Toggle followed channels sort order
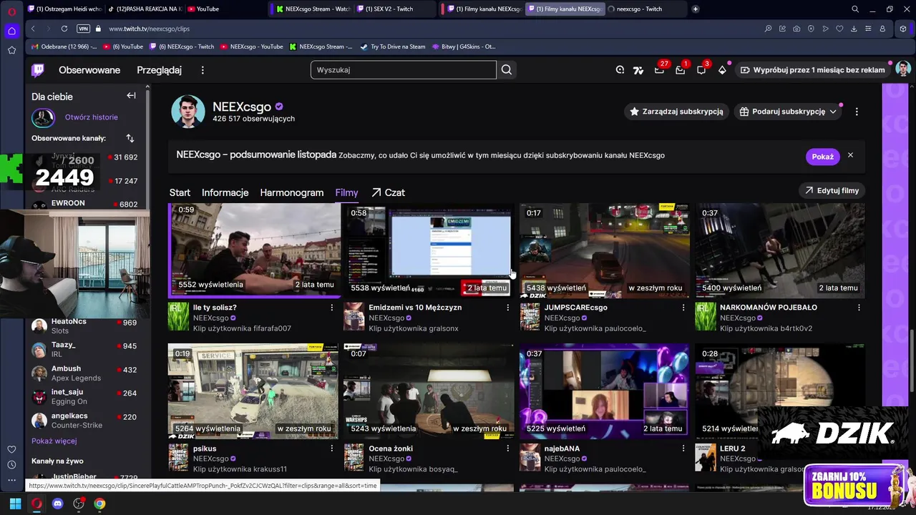916x515 pixels. [130, 138]
